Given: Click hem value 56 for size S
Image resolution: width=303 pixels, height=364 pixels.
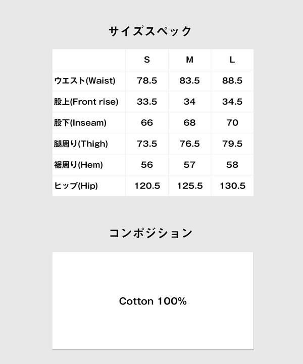Looking at the screenshot, I should coord(147,165).
